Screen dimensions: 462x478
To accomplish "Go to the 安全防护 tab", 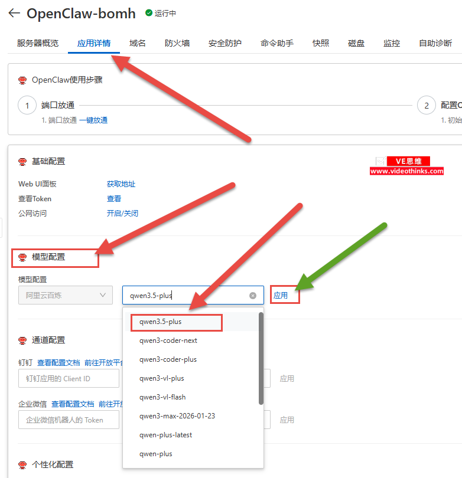I will pos(225,43).
